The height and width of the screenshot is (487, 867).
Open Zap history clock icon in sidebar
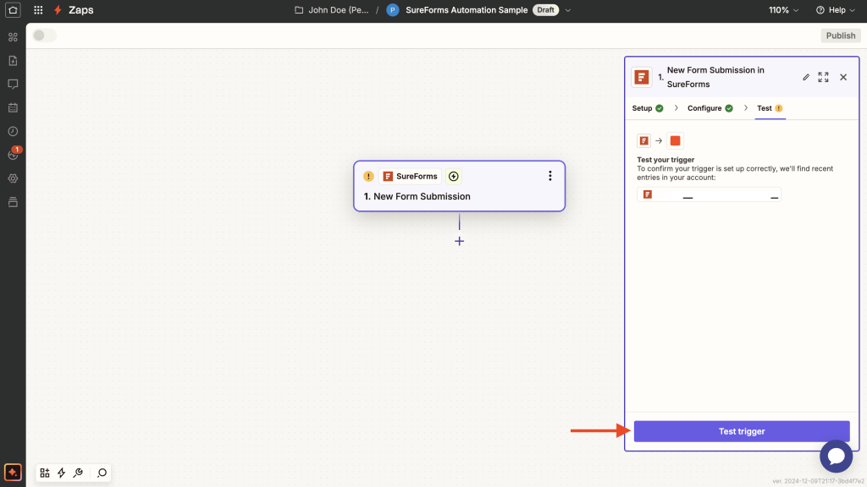pyautogui.click(x=13, y=131)
